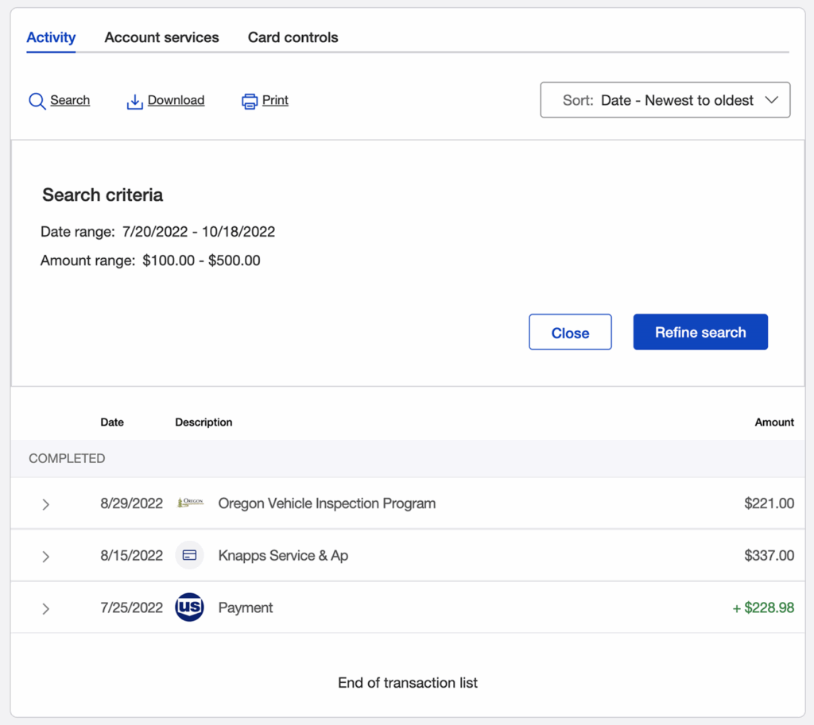Click the magnifying glass Search icon
Screen dimensions: 814x725
(37, 101)
